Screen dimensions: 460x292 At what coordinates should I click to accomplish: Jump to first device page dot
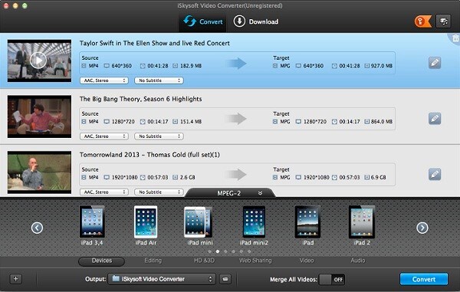[x=209, y=251]
